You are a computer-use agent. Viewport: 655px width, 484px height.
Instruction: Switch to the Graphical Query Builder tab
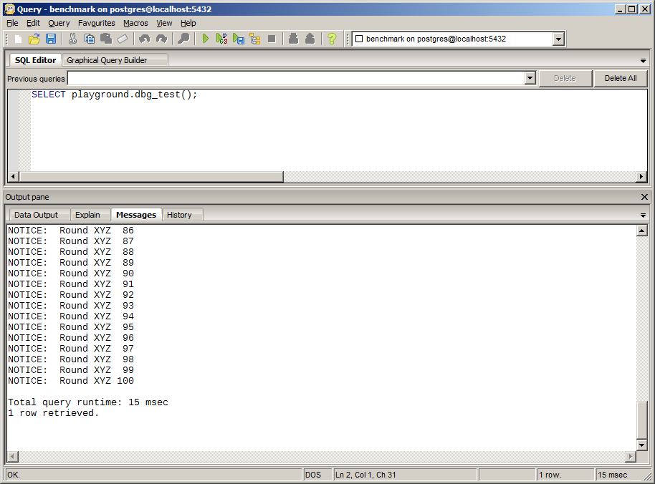[107, 60]
